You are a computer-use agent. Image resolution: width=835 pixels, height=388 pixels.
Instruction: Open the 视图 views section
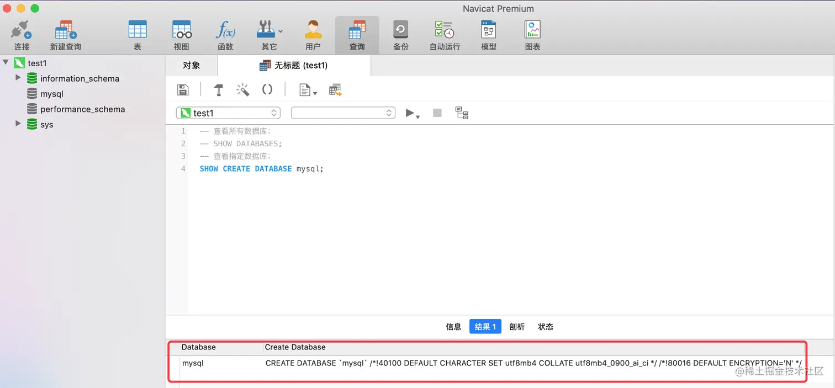pos(181,35)
